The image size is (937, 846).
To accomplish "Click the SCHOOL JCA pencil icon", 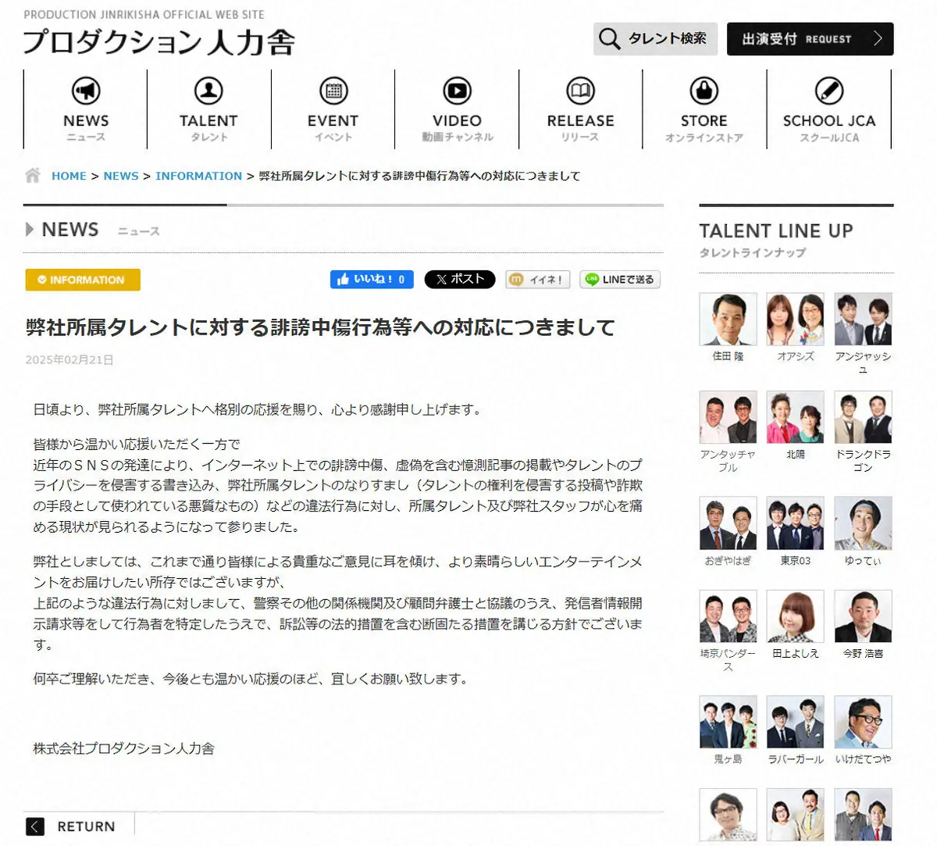I will coord(828,91).
